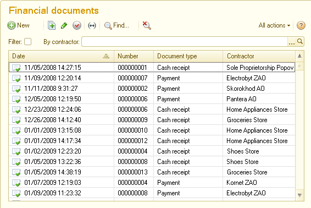This screenshot has height=208, width=311.
Task: Click the posted icon for 01/07/2009 12:19:03 row
Action: click(x=16, y=183)
